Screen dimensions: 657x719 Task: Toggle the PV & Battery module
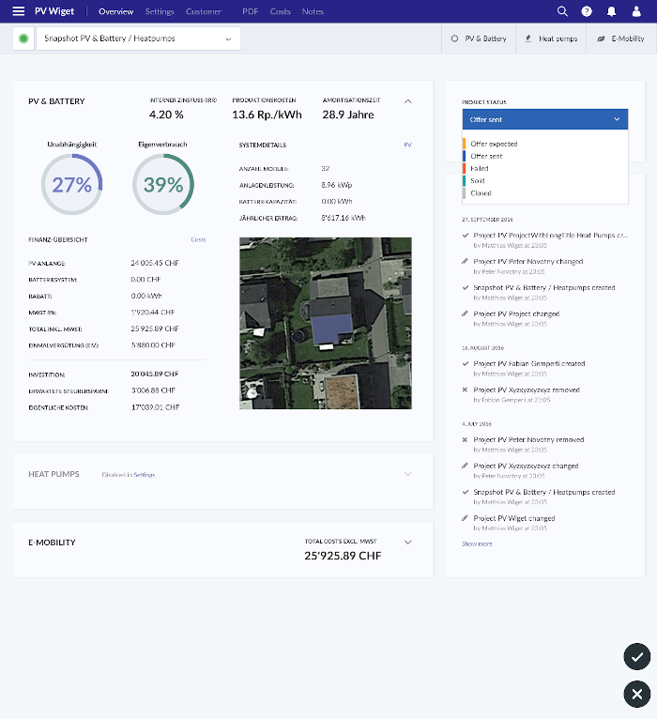(x=479, y=38)
